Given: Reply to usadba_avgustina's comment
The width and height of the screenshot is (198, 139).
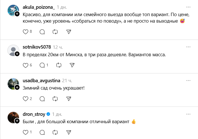Looking at the screenshot, I should point(42,99).
